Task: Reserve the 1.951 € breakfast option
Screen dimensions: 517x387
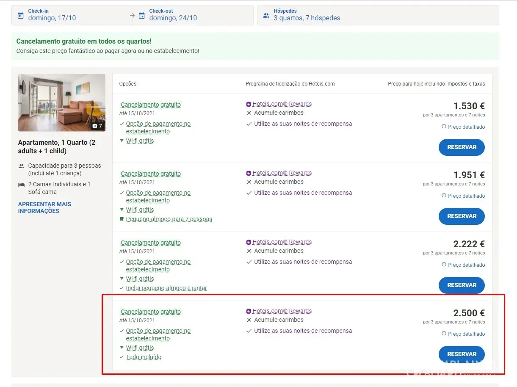Action: (462, 216)
